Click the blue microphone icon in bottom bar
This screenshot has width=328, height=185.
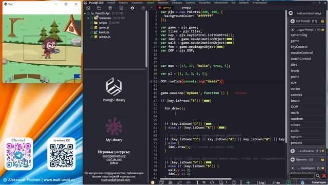click(x=302, y=182)
